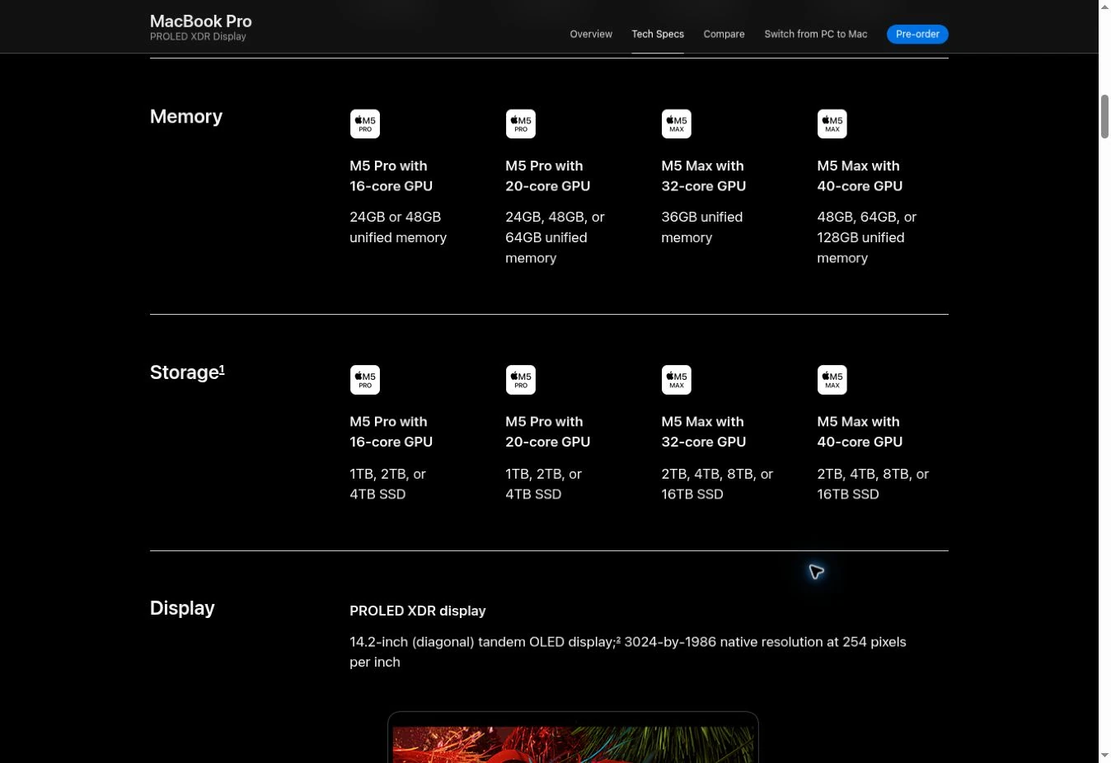Screen dimensions: 1111x763
Task: Select the Tech Specs tab
Action: [658, 34]
